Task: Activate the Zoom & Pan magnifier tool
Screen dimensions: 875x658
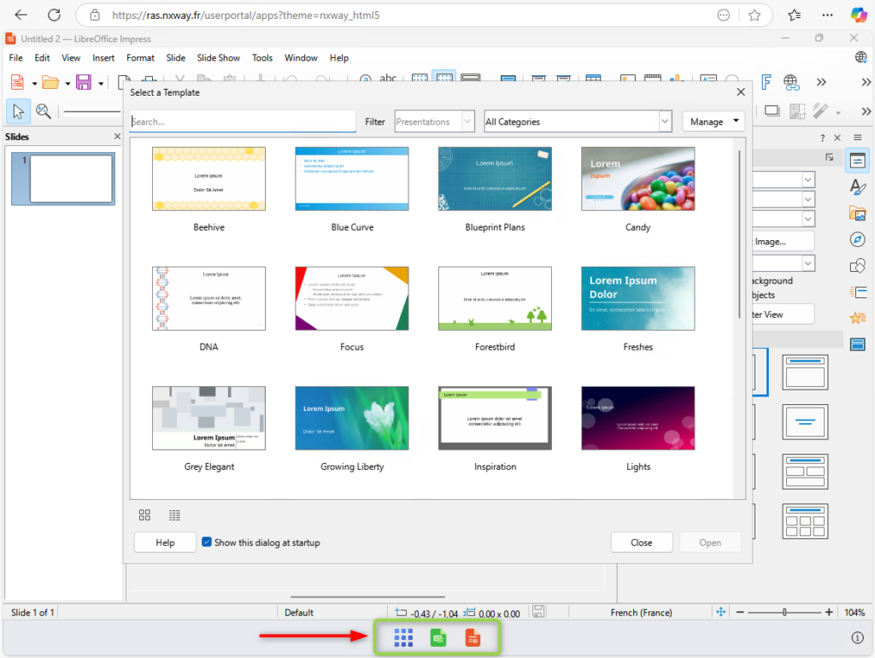Action: [43, 112]
